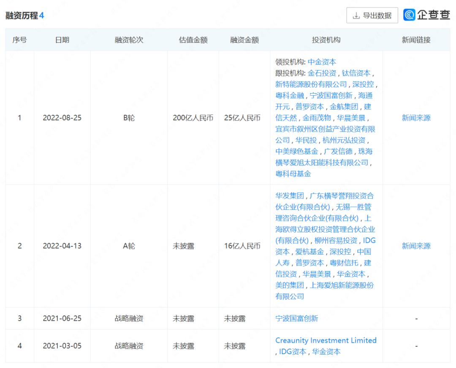Open 新闻来源 link for B轮 row
Screen dimensions: 456x368
pos(416,118)
